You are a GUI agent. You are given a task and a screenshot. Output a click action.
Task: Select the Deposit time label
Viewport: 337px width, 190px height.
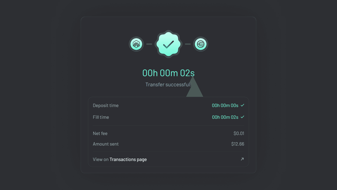(106, 105)
